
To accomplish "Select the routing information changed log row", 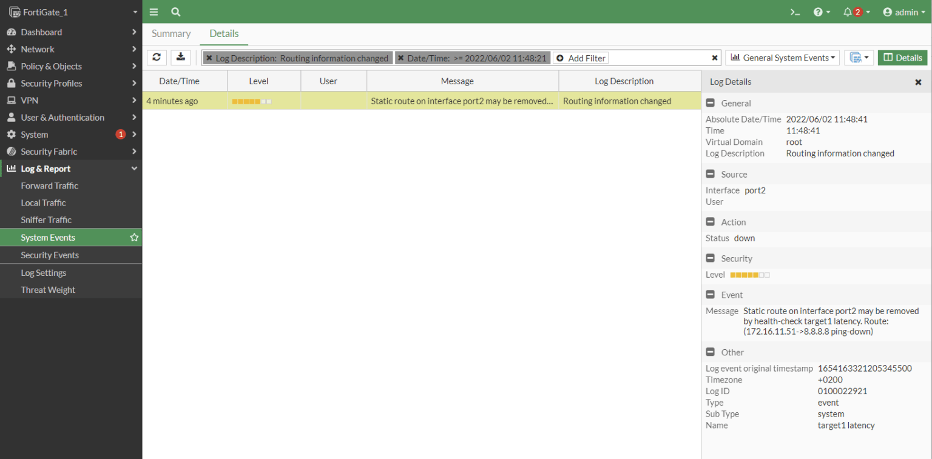I will click(x=421, y=101).
